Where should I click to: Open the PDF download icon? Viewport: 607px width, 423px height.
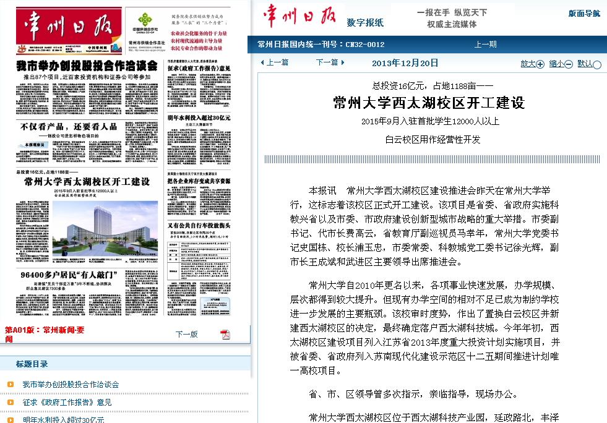coord(225,335)
